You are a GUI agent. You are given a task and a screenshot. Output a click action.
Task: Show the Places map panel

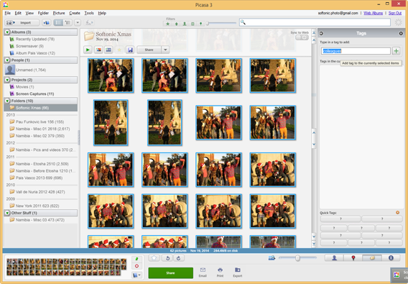[353, 258]
